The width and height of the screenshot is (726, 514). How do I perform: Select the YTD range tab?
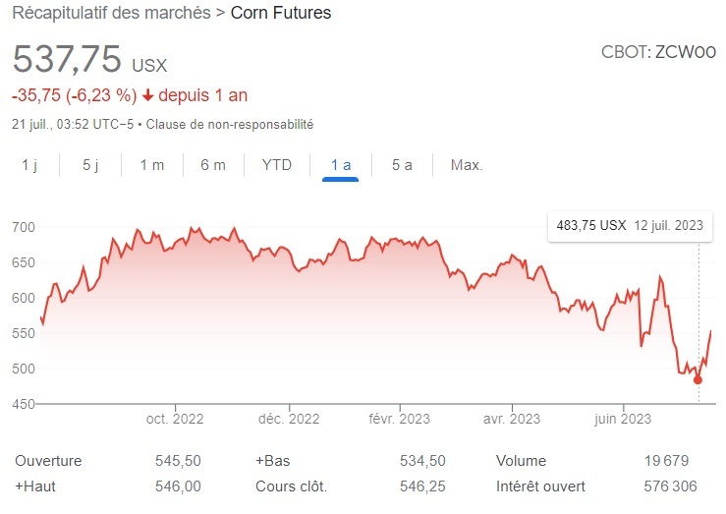pos(277,165)
